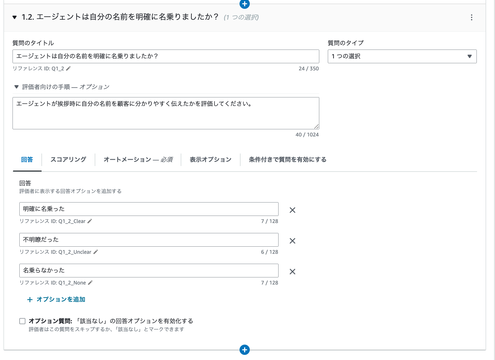Switch to the 表示オプション tab
The width and height of the screenshot is (495, 360).
pyautogui.click(x=210, y=159)
